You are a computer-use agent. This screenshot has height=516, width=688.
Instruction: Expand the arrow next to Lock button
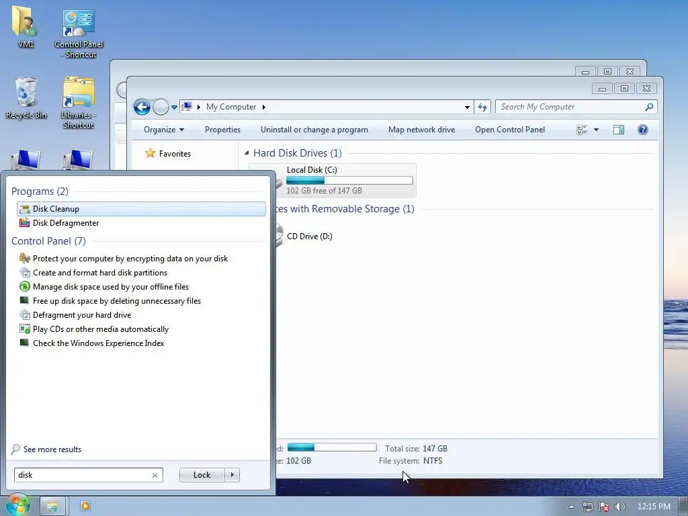click(x=232, y=475)
